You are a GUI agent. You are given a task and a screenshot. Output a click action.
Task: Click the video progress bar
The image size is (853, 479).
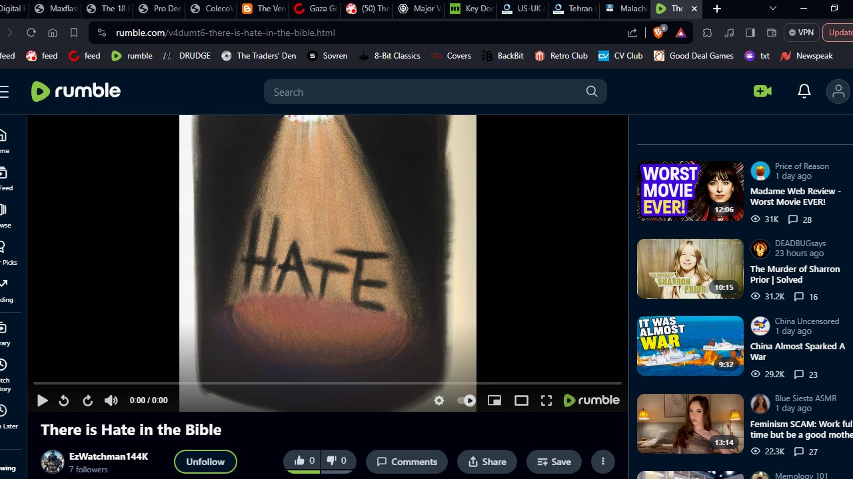(x=327, y=383)
